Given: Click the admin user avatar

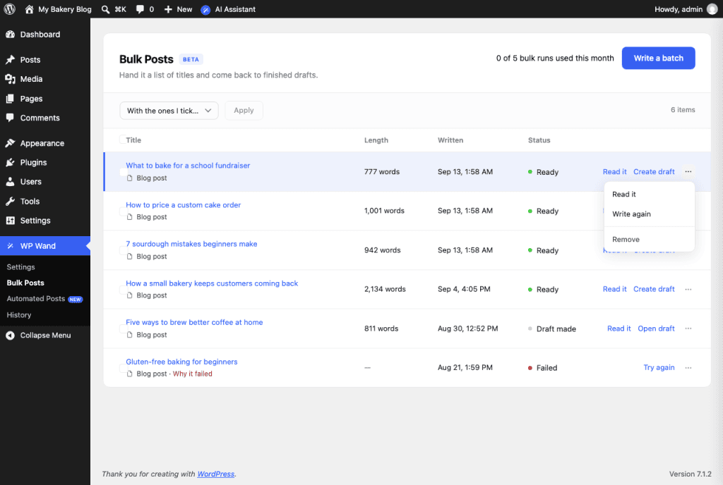Looking at the screenshot, I should pos(712,9).
